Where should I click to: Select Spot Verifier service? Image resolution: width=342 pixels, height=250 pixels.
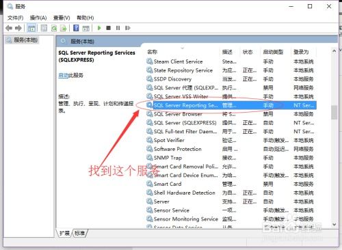click(231, 140)
